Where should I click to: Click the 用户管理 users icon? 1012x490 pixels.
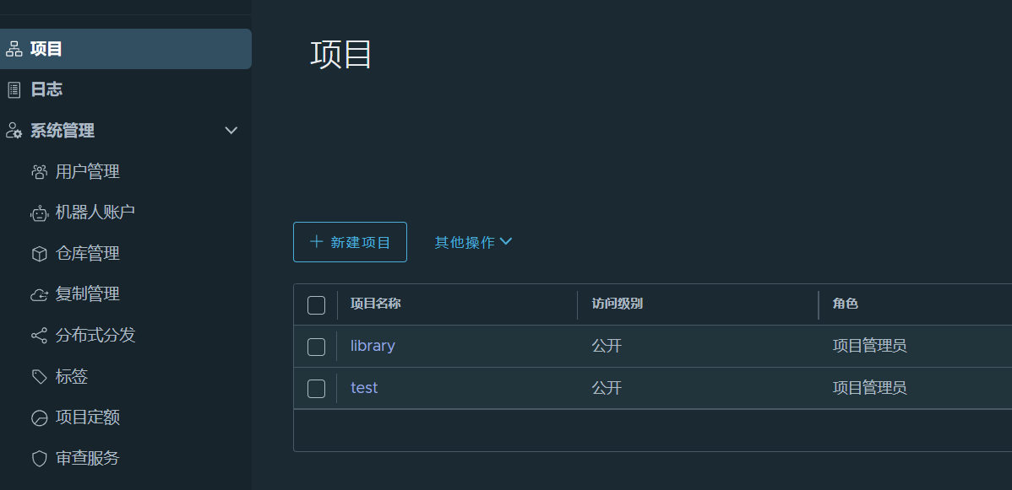click(x=40, y=172)
